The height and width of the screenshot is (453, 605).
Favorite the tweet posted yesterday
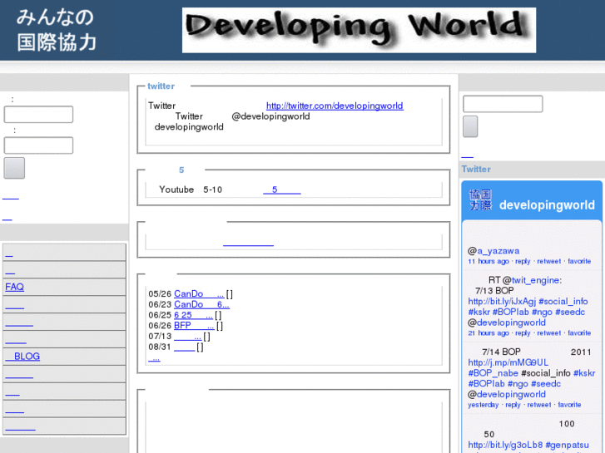(569, 405)
